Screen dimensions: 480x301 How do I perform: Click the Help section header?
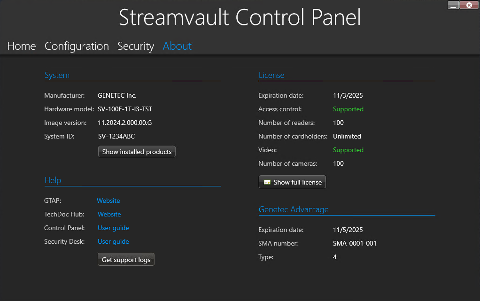tap(53, 180)
